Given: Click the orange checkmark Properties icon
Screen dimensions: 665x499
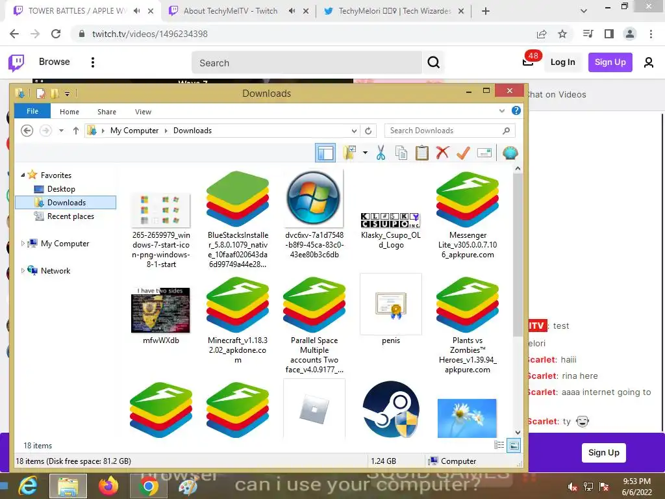Looking at the screenshot, I should click(463, 153).
